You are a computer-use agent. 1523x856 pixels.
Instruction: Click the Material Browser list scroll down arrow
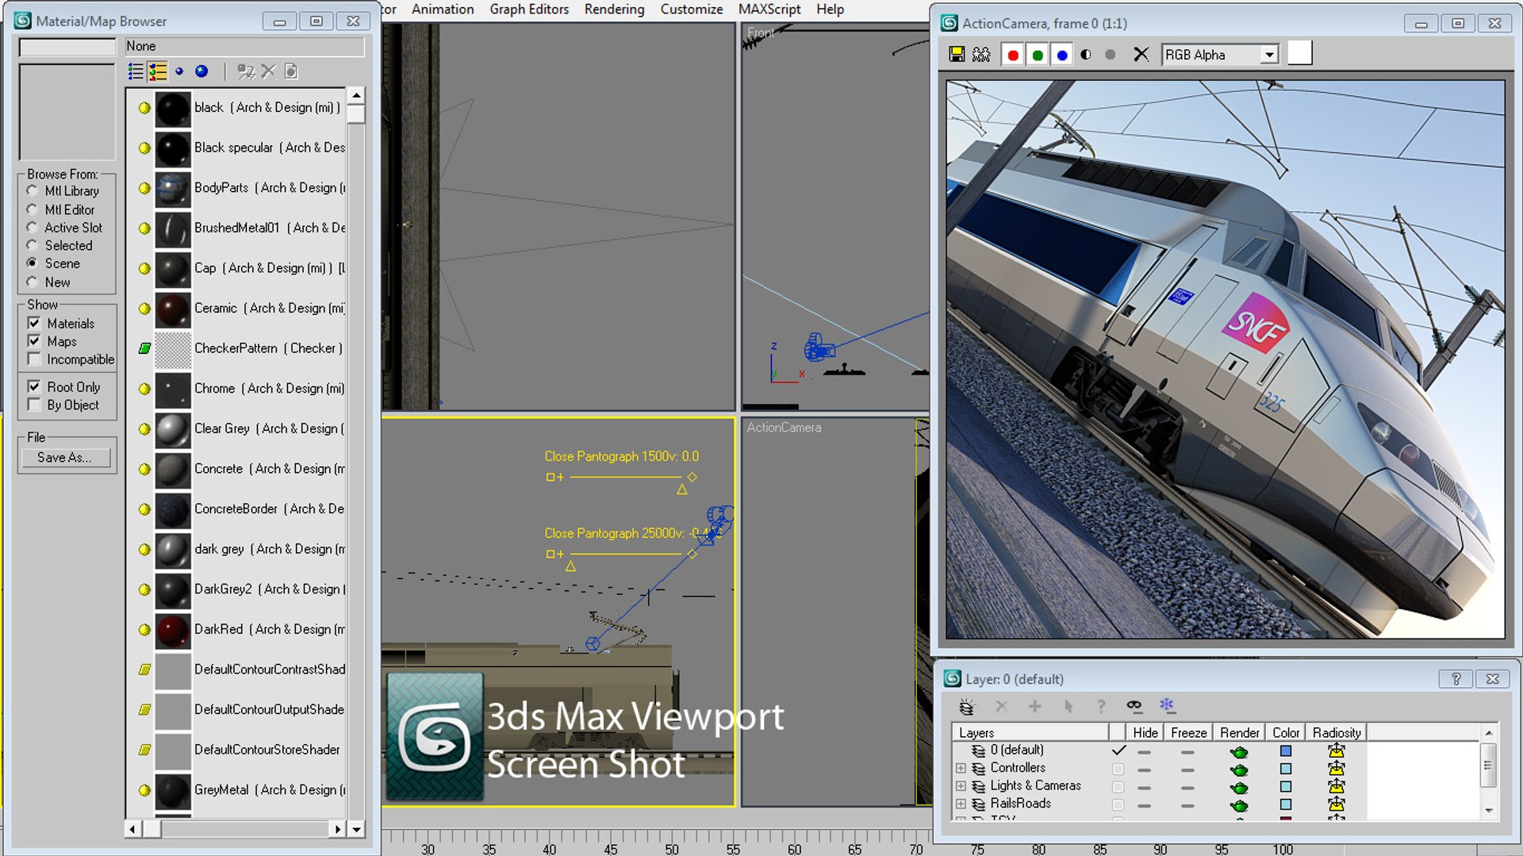coord(357,829)
